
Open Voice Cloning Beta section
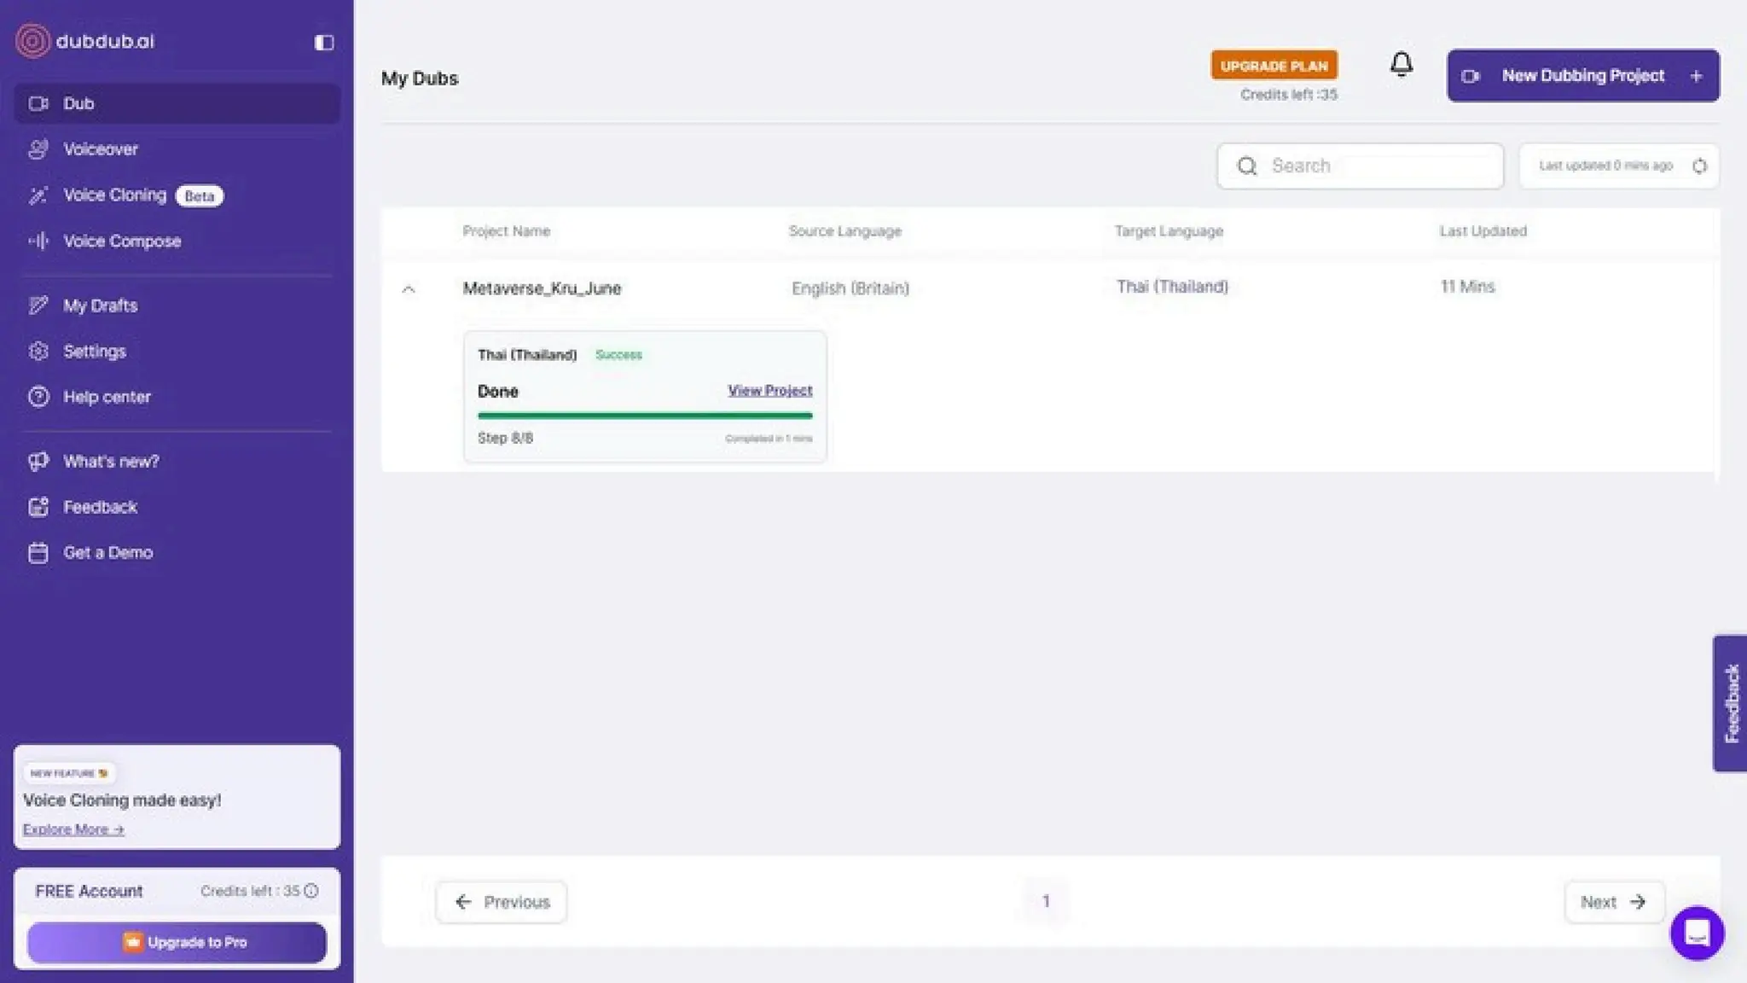[115, 195]
